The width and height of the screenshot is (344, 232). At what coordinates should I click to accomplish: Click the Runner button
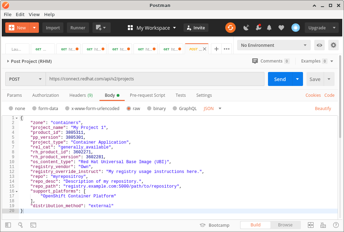pos(78,28)
